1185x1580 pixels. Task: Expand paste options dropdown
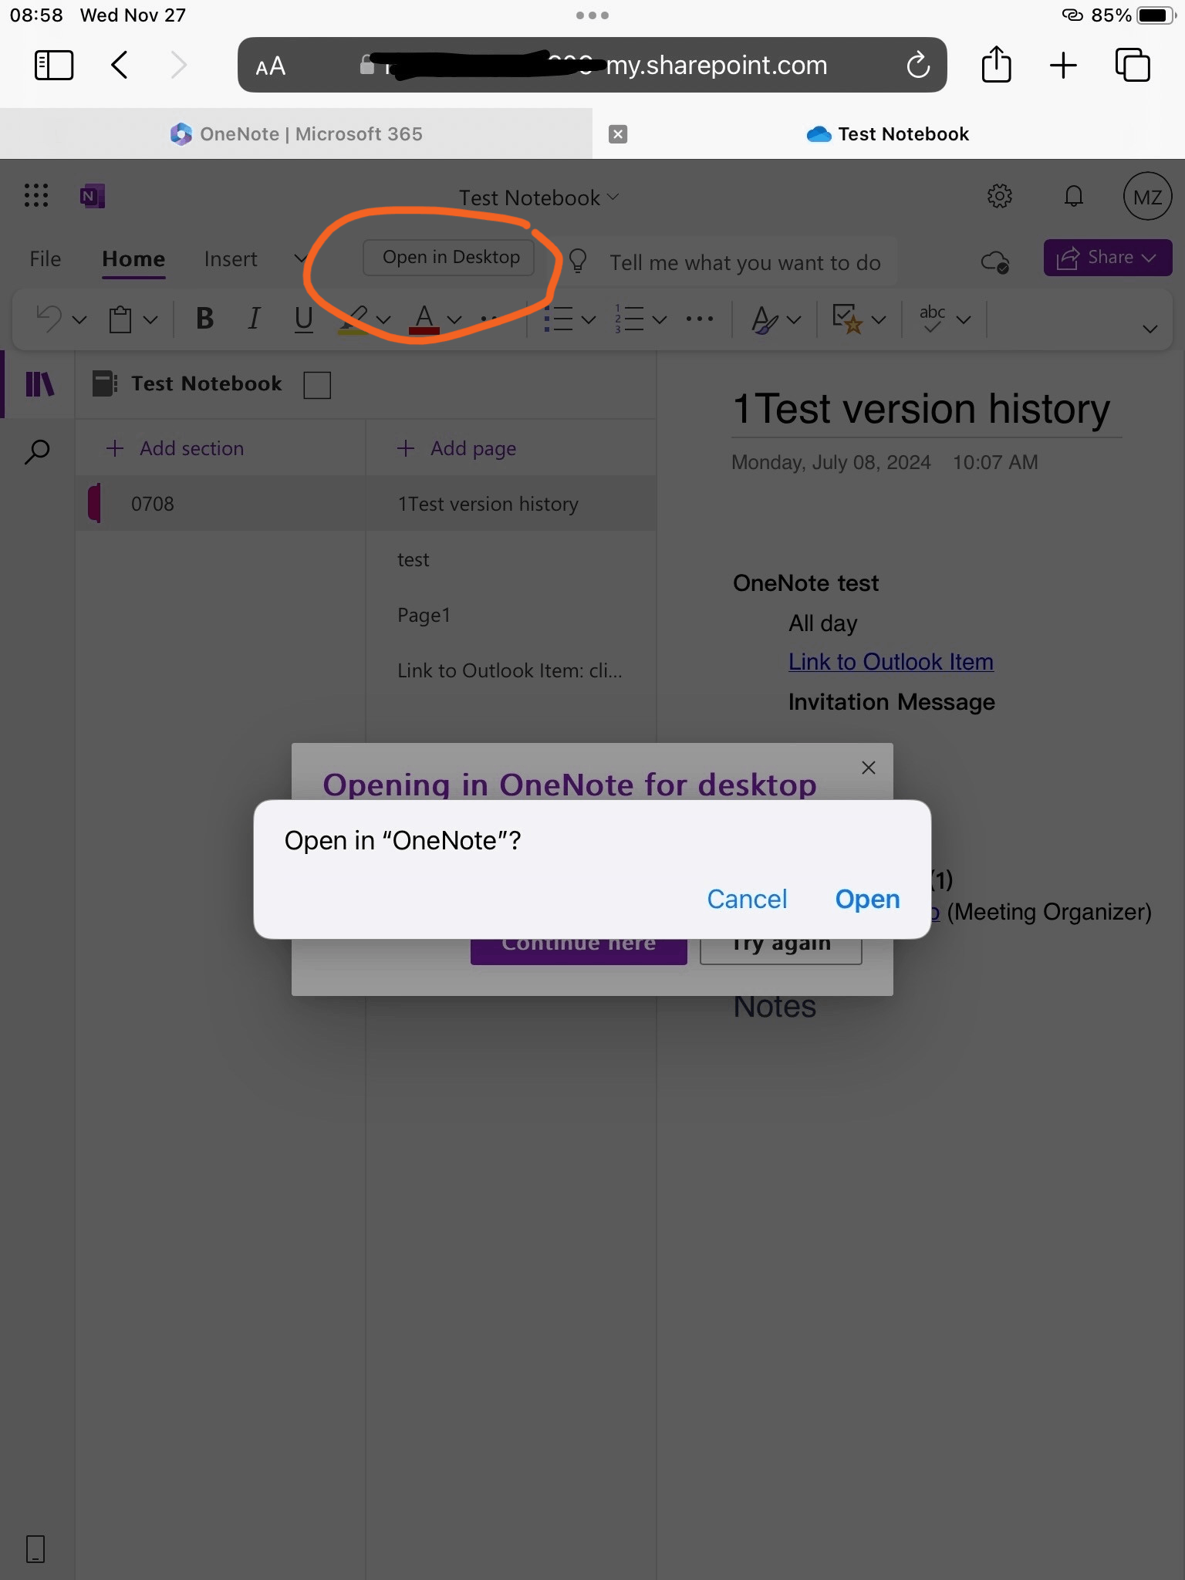151,319
